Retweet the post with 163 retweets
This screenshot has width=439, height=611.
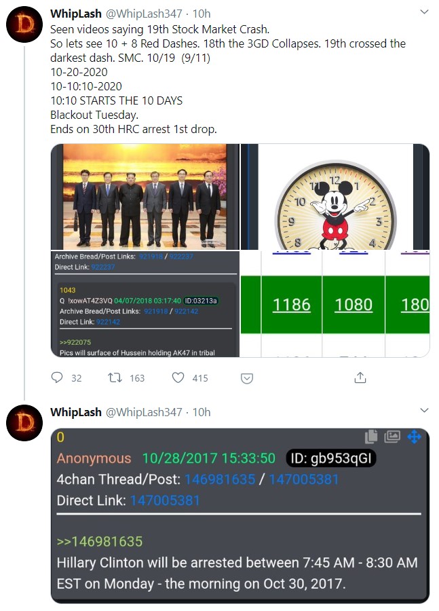click(115, 377)
